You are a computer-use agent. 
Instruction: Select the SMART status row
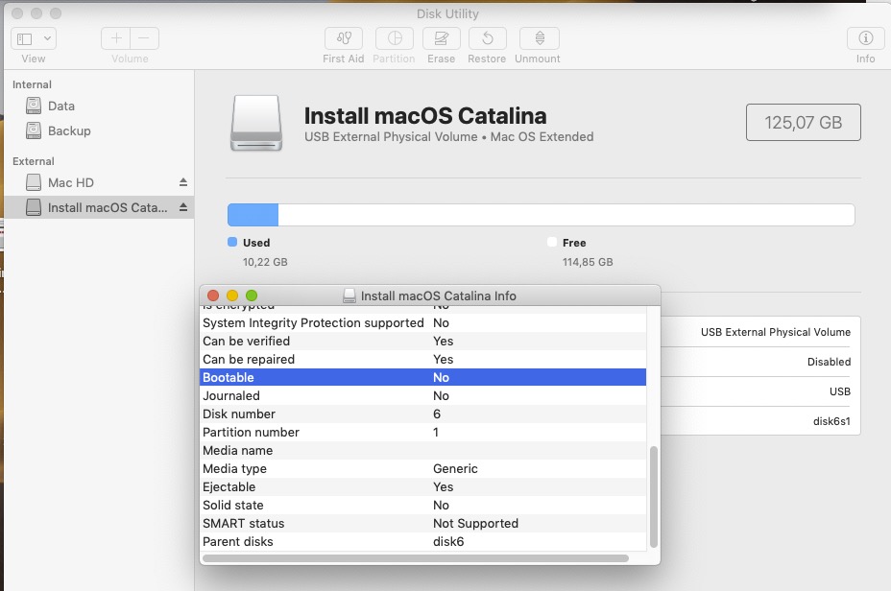tap(317, 523)
